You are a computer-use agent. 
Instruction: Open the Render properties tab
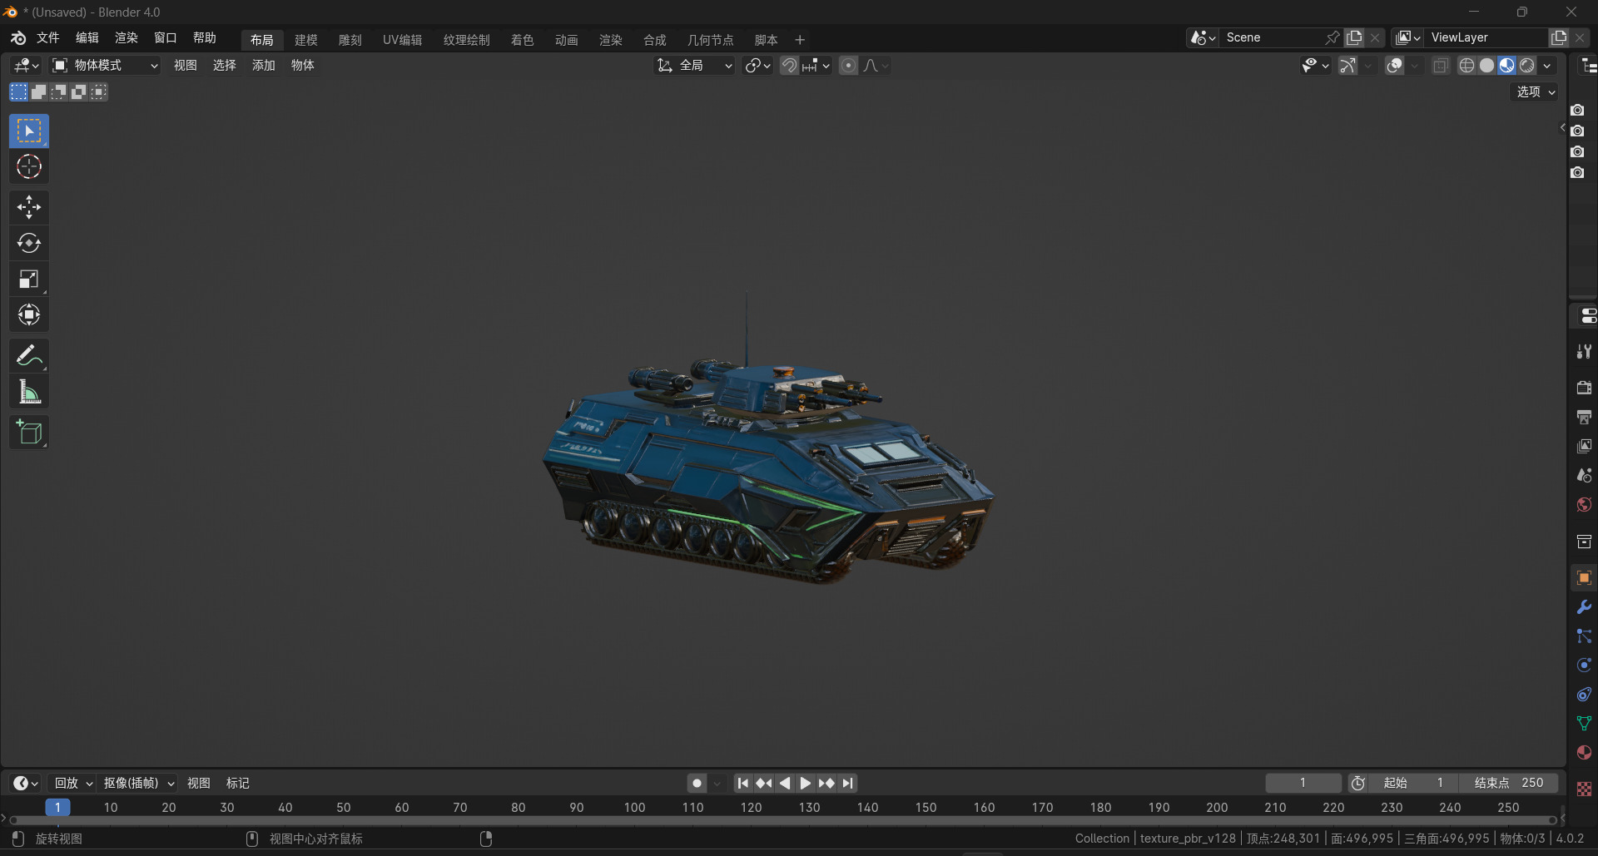[x=1584, y=388]
